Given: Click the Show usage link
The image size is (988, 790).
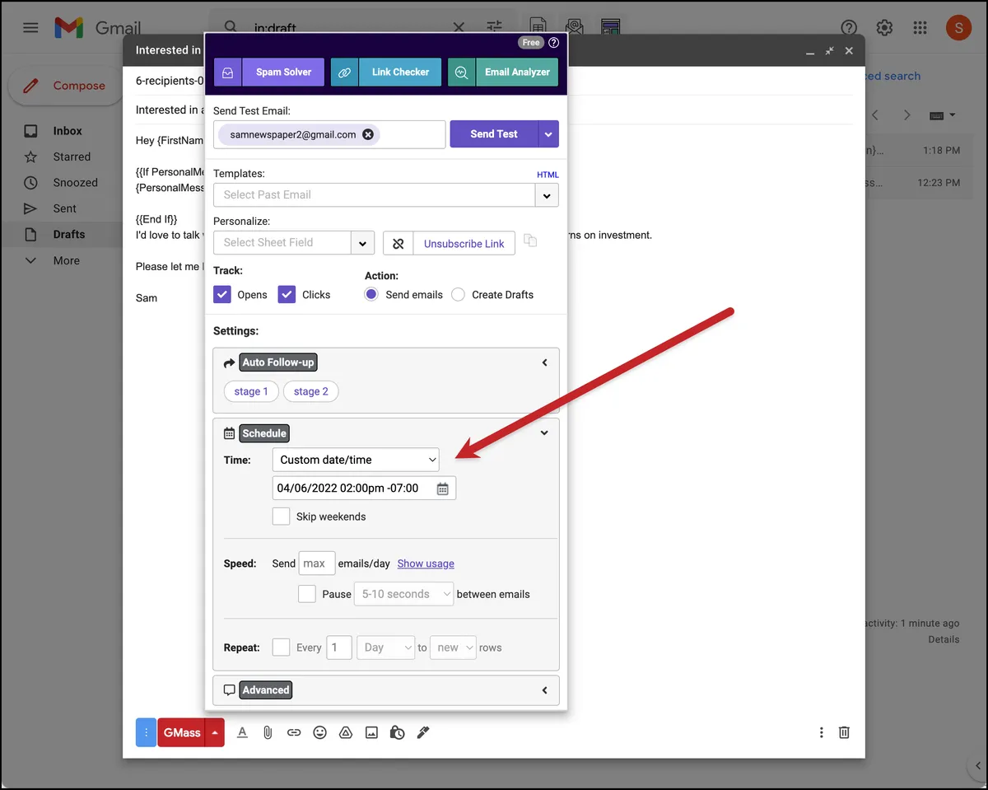Looking at the screenshot, I should point(426,563).
